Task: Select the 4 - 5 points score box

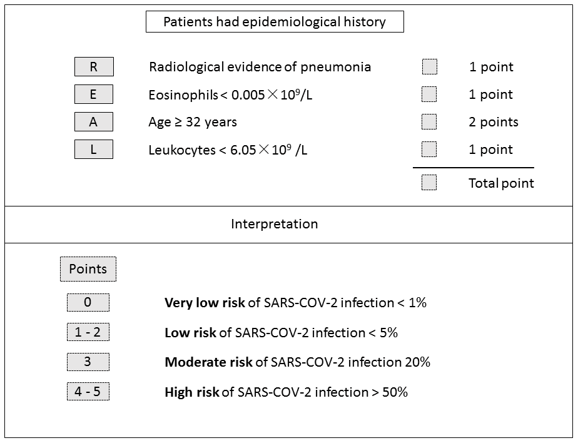Action: click(88, 392)
